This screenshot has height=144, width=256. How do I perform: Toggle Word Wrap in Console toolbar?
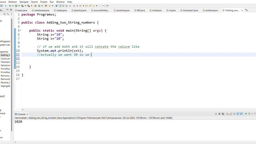234,114
